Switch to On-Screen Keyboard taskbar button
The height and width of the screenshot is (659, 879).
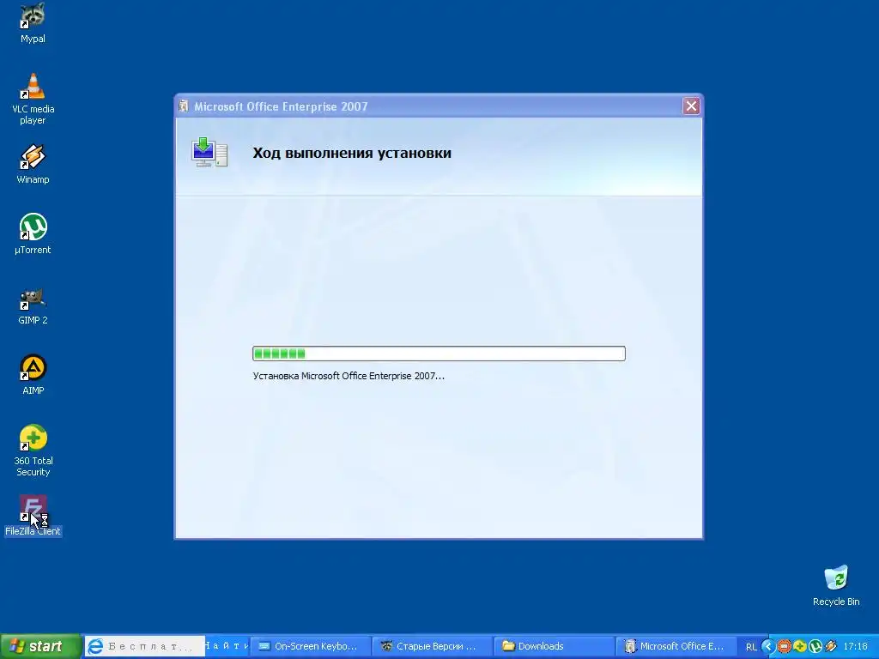(x=310, y=646)
